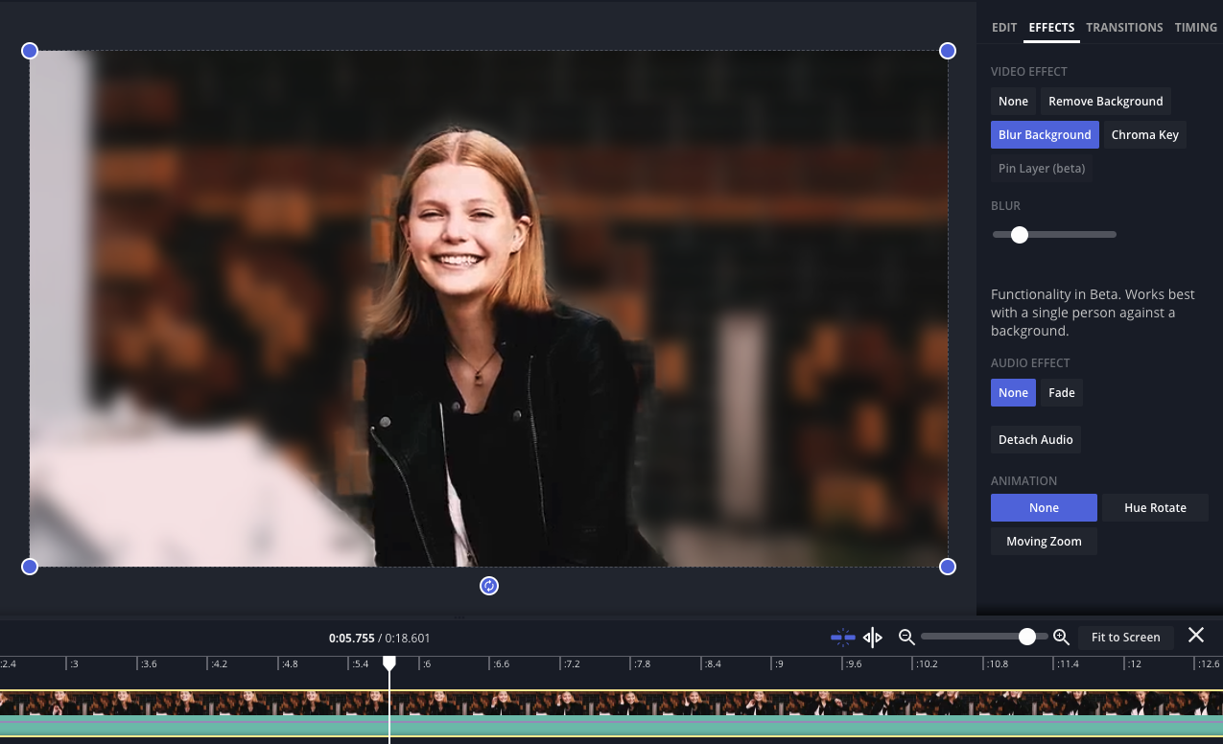This screenshot has width=1223, height=744.
Task: Click the timeline zoom out magnifier
Action: pos(906,637)
